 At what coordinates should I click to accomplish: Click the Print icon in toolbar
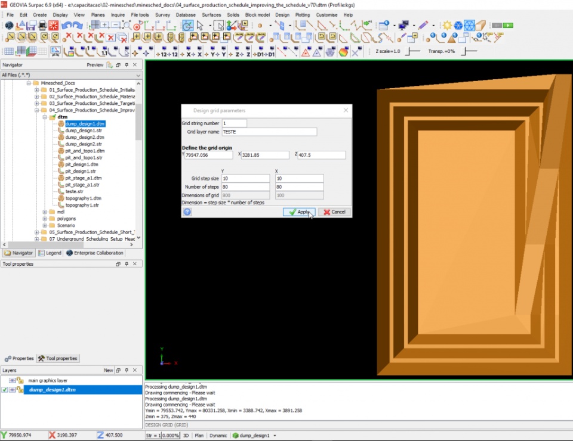42,26
